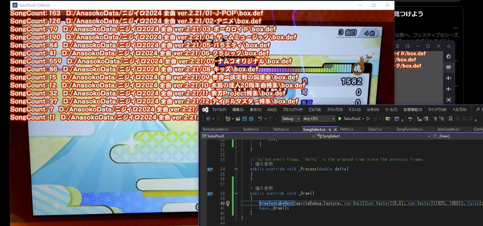Click the Find in Files folder icon
The width and height of the screenshot is (483, 226).
click(388, 119)
